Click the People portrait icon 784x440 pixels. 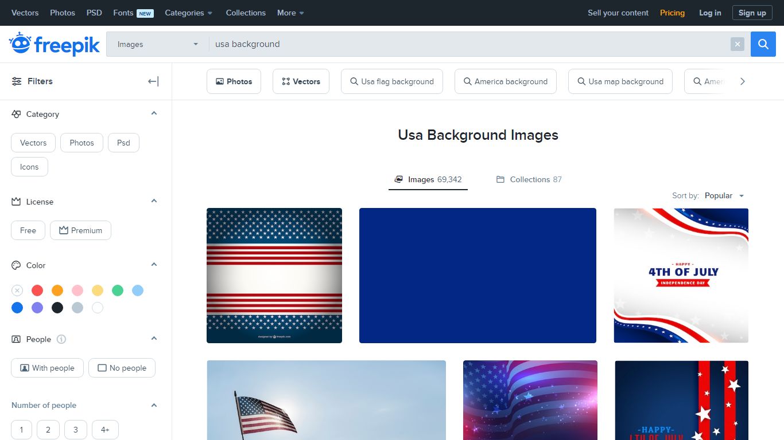click(x=16, y=339)
